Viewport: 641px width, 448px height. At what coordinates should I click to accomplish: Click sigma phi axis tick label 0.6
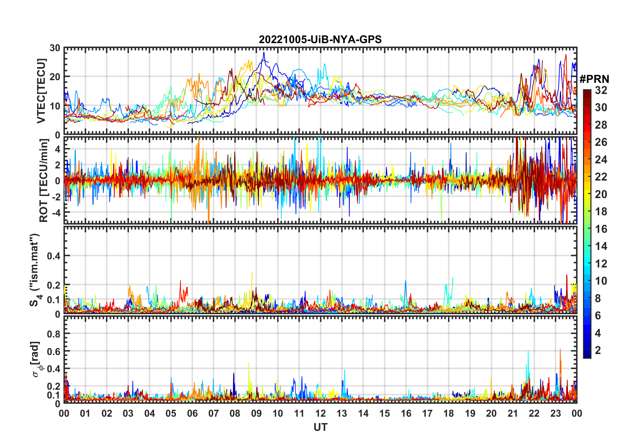click(x=54, y=351)
